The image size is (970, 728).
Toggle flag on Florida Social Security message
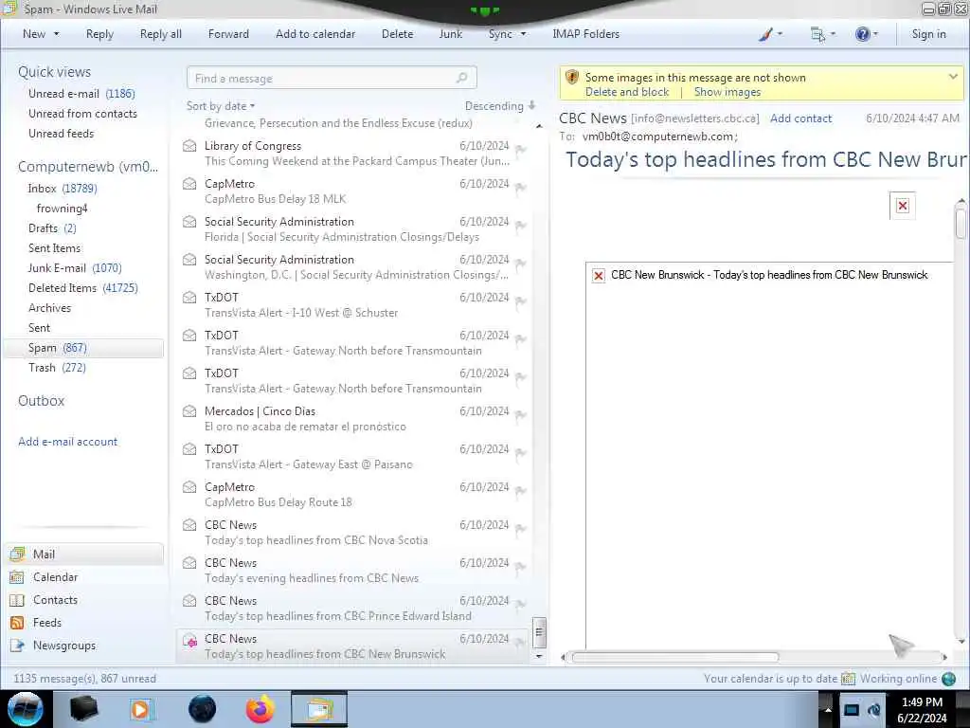pyautogui.click(x=521, y=226)
